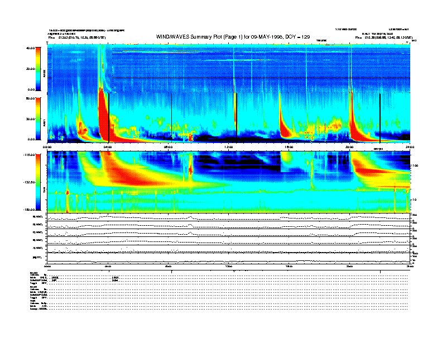442x342 pixels.
Task: Click the -132.50 label on TNR color scale
Action: (30, 182)
